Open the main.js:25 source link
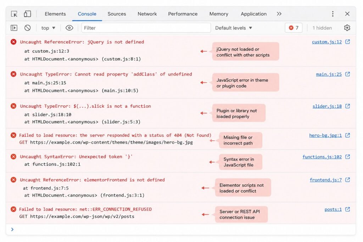The height and width of the screenshot is (242, 363). 329,74
